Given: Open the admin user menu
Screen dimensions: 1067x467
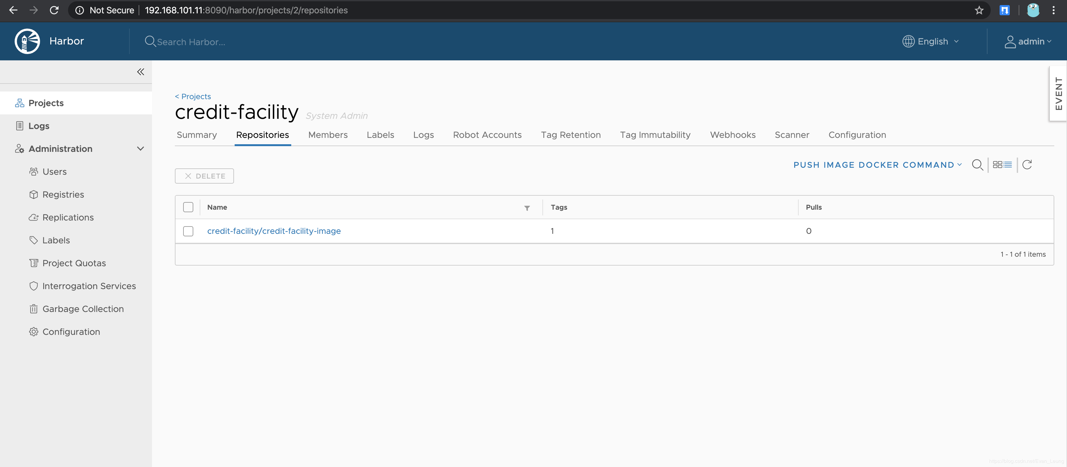Looking at the screenshot, I should (1029, 41).
